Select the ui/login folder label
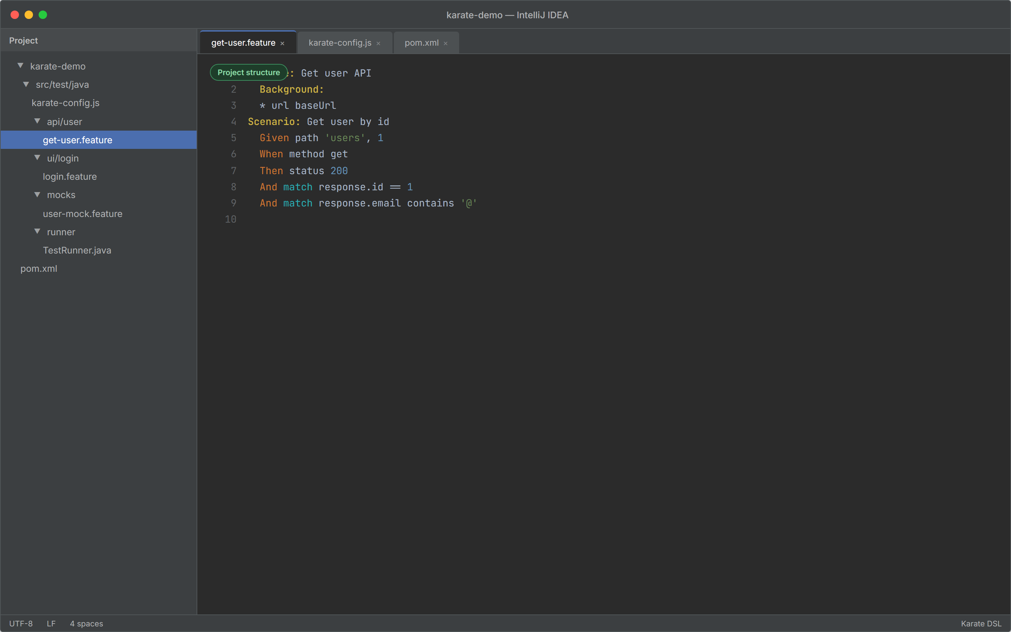Image resolution: width=1011 pixels, height=632 pixels. [x=63, y=158]
